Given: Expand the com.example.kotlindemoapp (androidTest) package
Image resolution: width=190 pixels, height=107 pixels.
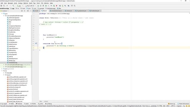Looking at the screenshot, I should 4,65.
